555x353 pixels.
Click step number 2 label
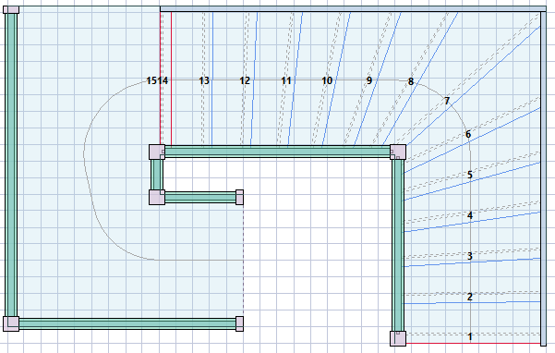[470, 297]
